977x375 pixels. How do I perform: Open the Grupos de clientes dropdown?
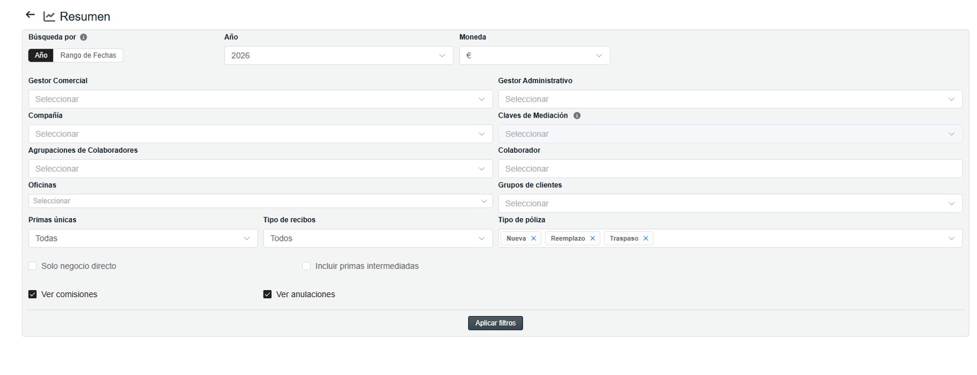click(730, 203)
